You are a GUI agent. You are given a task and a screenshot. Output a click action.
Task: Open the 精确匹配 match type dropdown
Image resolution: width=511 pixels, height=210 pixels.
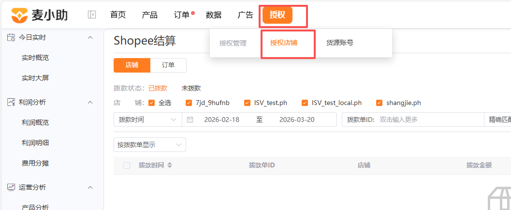[x=497, y=120]
